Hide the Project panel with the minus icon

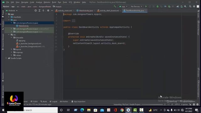[52, 11]
